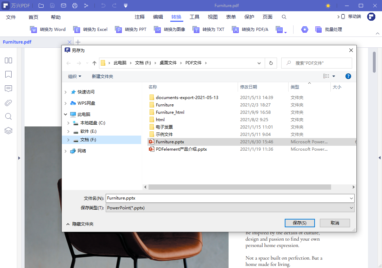Open the attachments panel

[8, 103]
